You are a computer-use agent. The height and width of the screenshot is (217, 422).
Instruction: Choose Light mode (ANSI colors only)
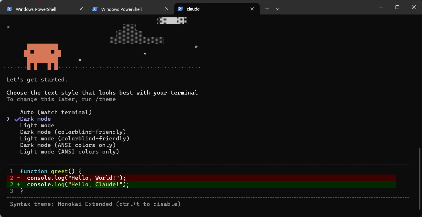69,152
